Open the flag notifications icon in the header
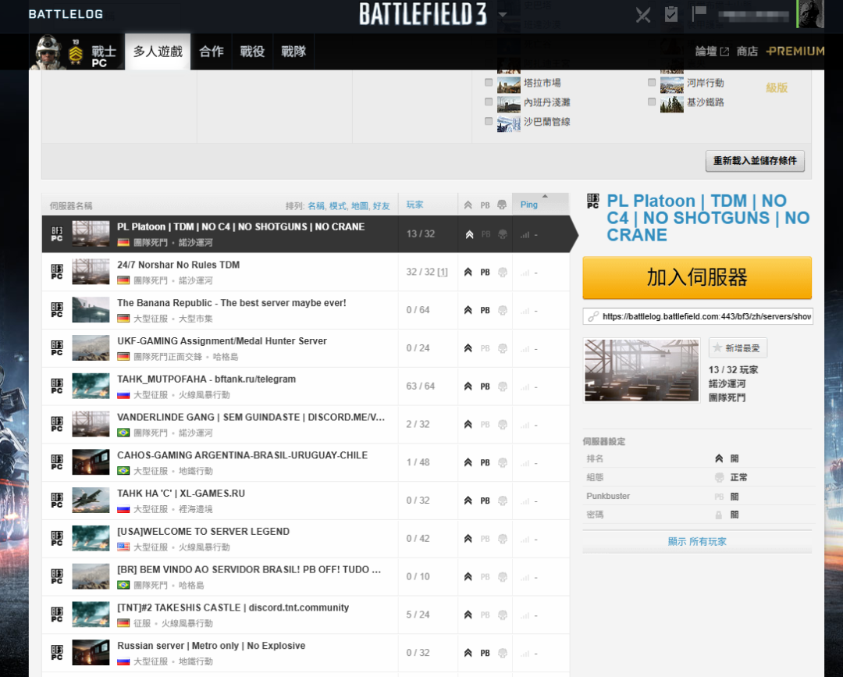The image size is (843, 677). (699, 13)
